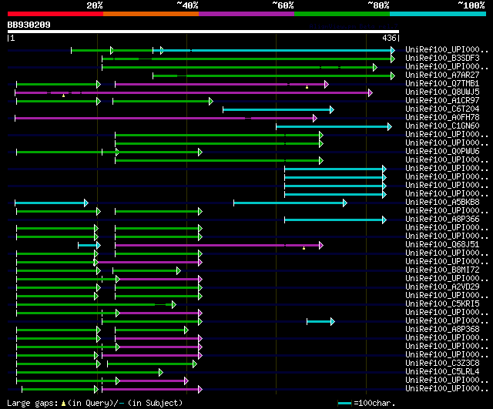The width and height of the screenshot is (493, 409).
Task: Open hit UniRef100_A0FH78
Action: tap(442, 118)
